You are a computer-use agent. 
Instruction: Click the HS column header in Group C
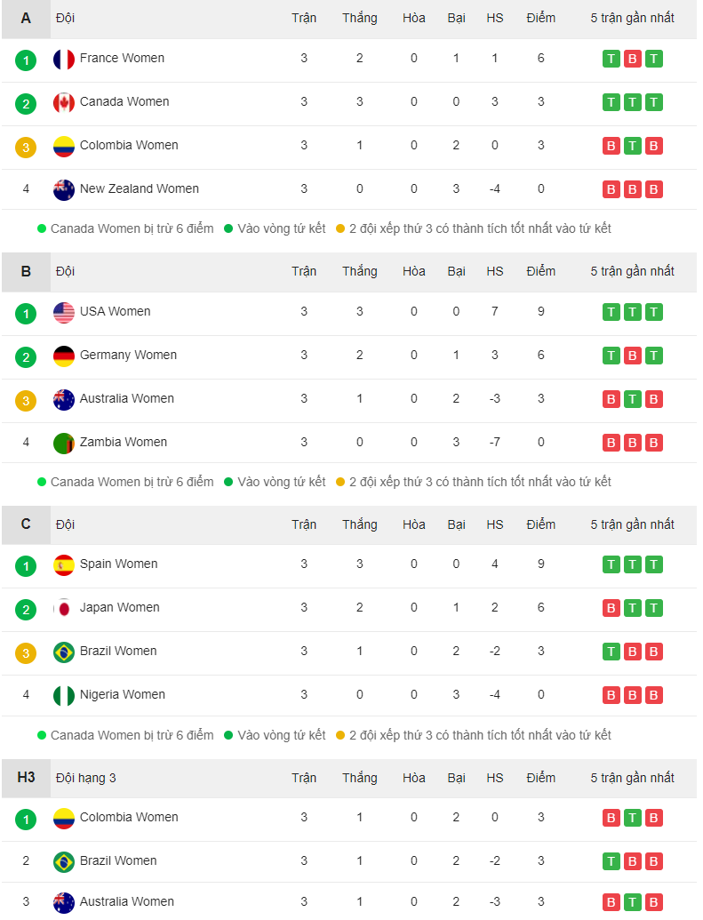pos(495,524)
